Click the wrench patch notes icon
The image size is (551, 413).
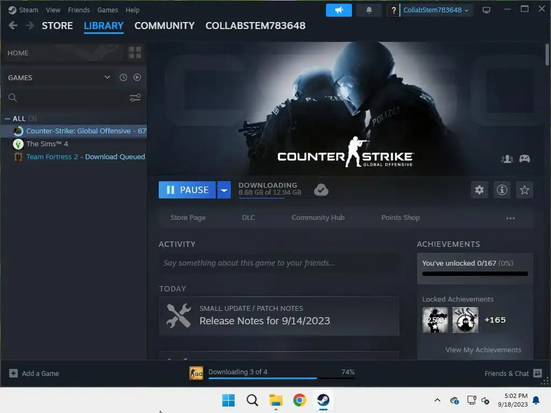[179, 315]
